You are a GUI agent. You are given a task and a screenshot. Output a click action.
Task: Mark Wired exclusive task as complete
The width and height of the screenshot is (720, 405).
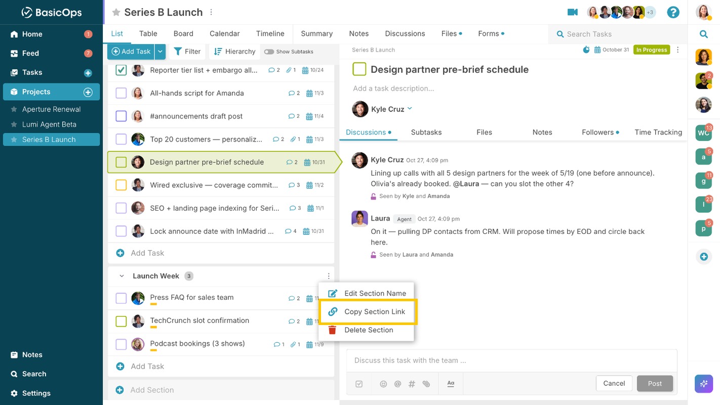pos(121,185)
